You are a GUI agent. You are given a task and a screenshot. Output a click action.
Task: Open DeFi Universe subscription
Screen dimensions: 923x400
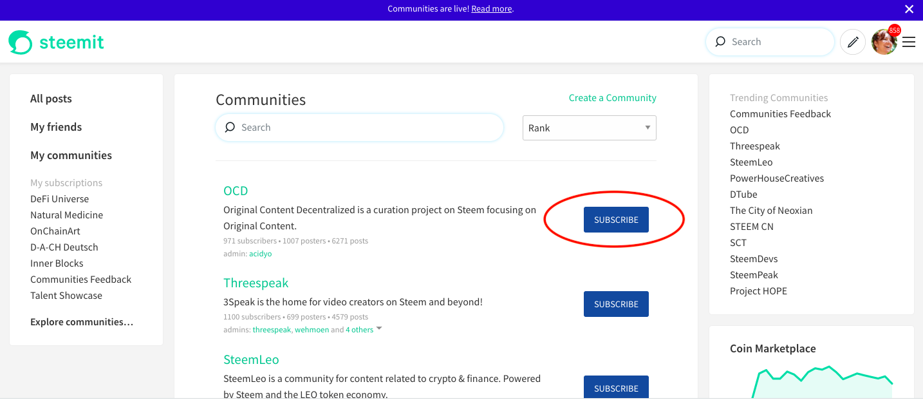pos(59,199)
